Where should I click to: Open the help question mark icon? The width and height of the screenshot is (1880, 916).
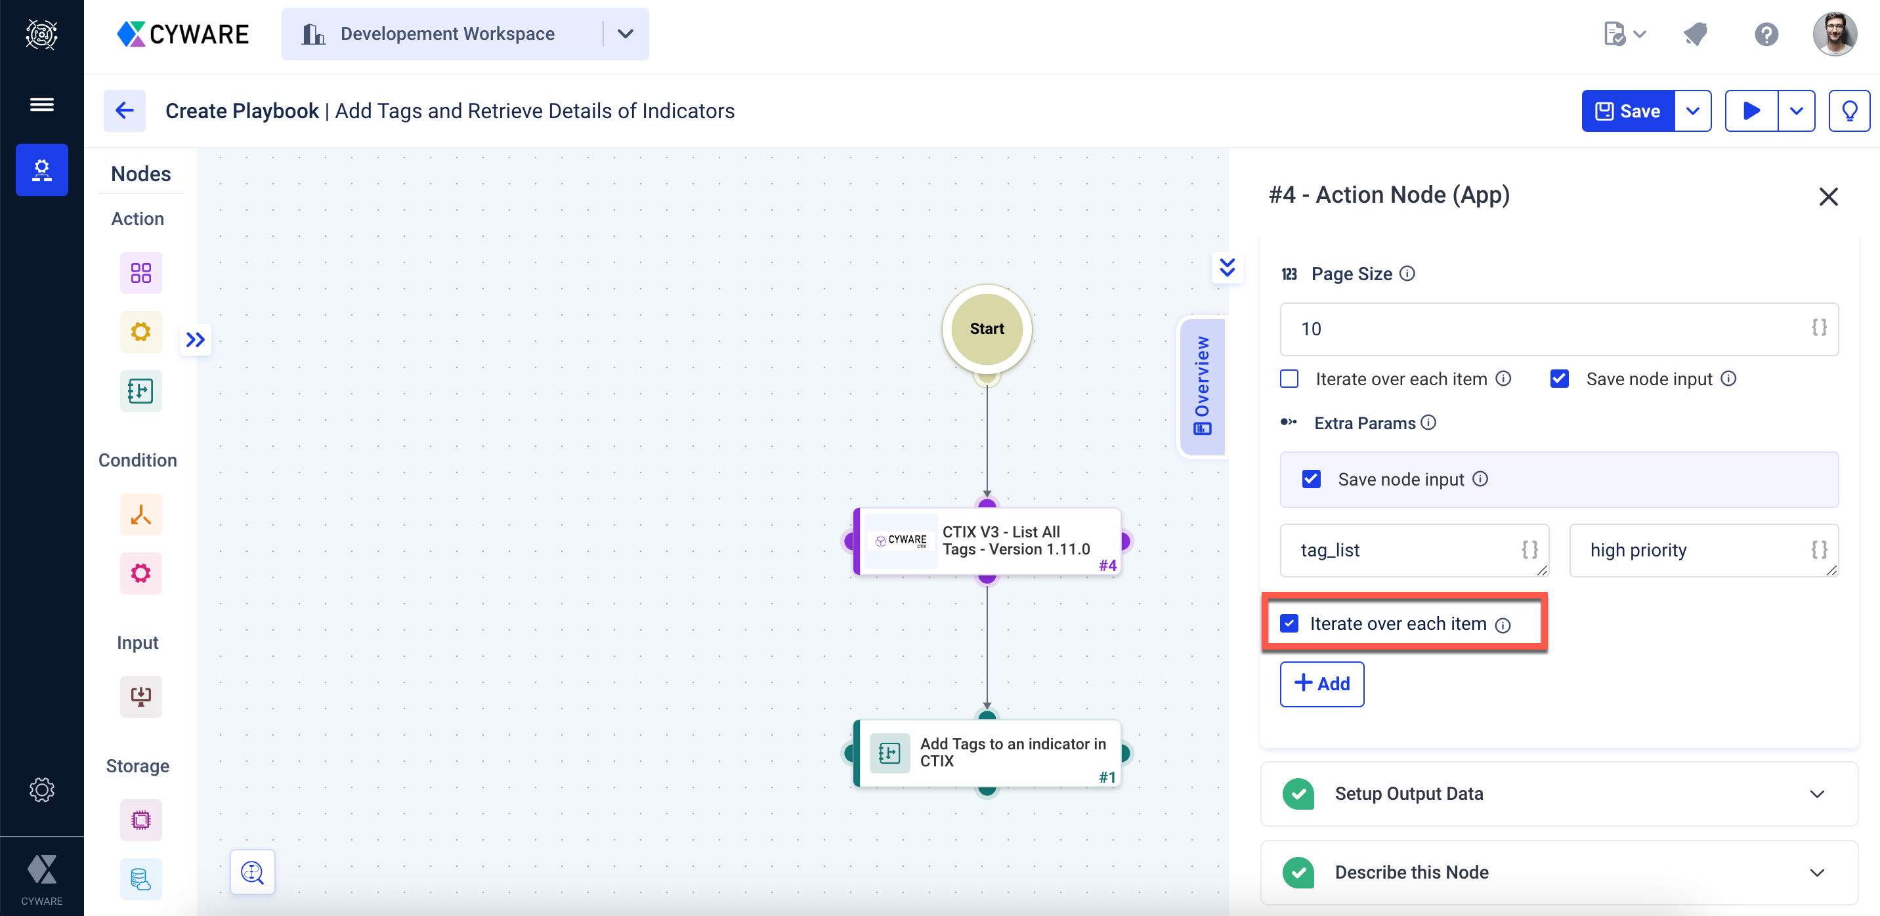click(1766, 34)
